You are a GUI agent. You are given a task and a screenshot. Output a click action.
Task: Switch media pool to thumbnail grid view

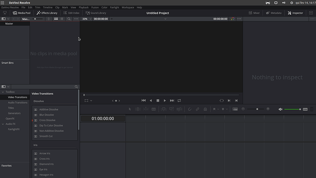(56, 19)
